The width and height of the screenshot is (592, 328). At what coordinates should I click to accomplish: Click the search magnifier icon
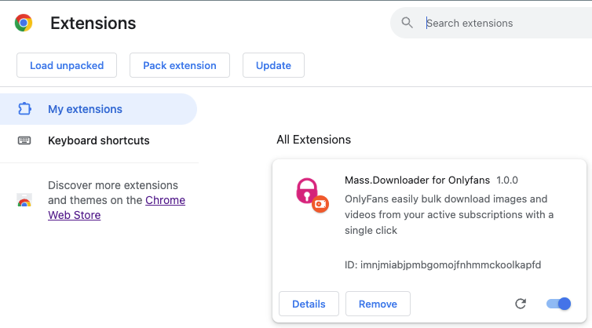[x=407, y=23]
